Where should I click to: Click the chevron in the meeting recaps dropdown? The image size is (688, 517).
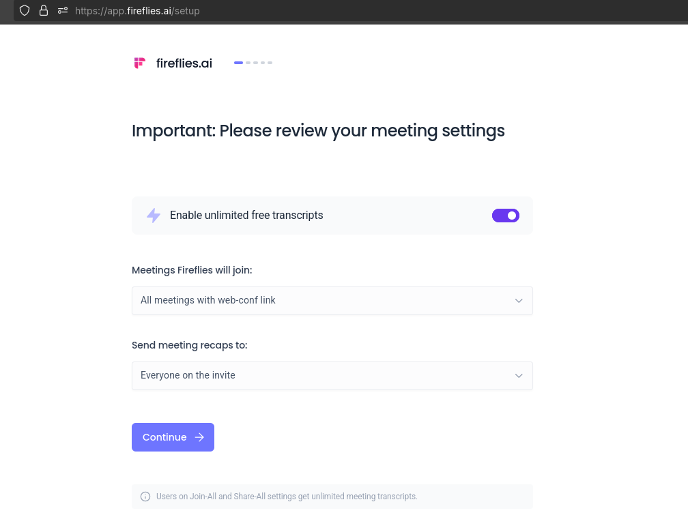pyautogui.click(x=519, y=376)
